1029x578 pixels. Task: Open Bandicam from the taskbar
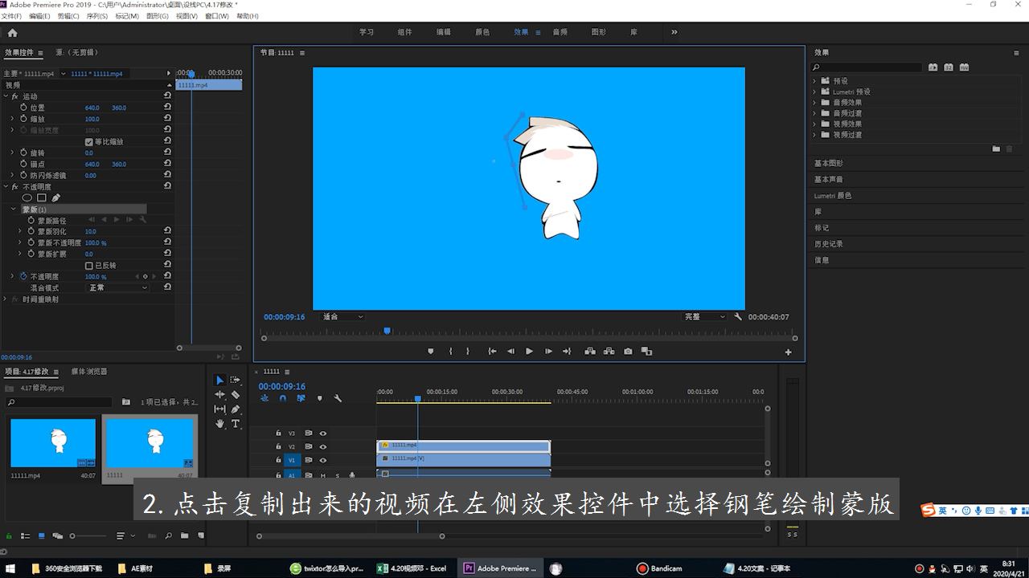pyautogui.click(x=659, y=568)
